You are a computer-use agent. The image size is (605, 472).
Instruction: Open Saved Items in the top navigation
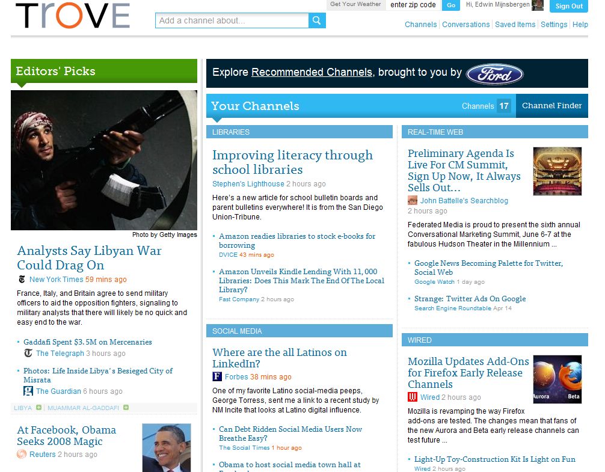515,24
